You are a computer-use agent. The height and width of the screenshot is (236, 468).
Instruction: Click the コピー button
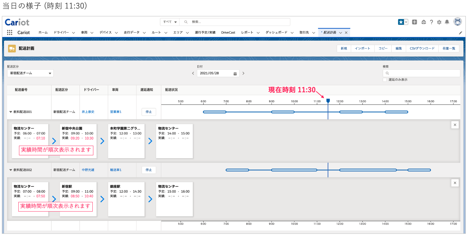tap(383, 48)
